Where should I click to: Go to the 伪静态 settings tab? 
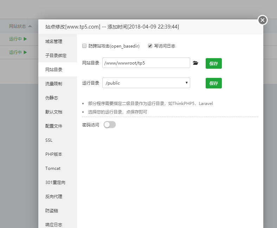[x=52, y=98]
